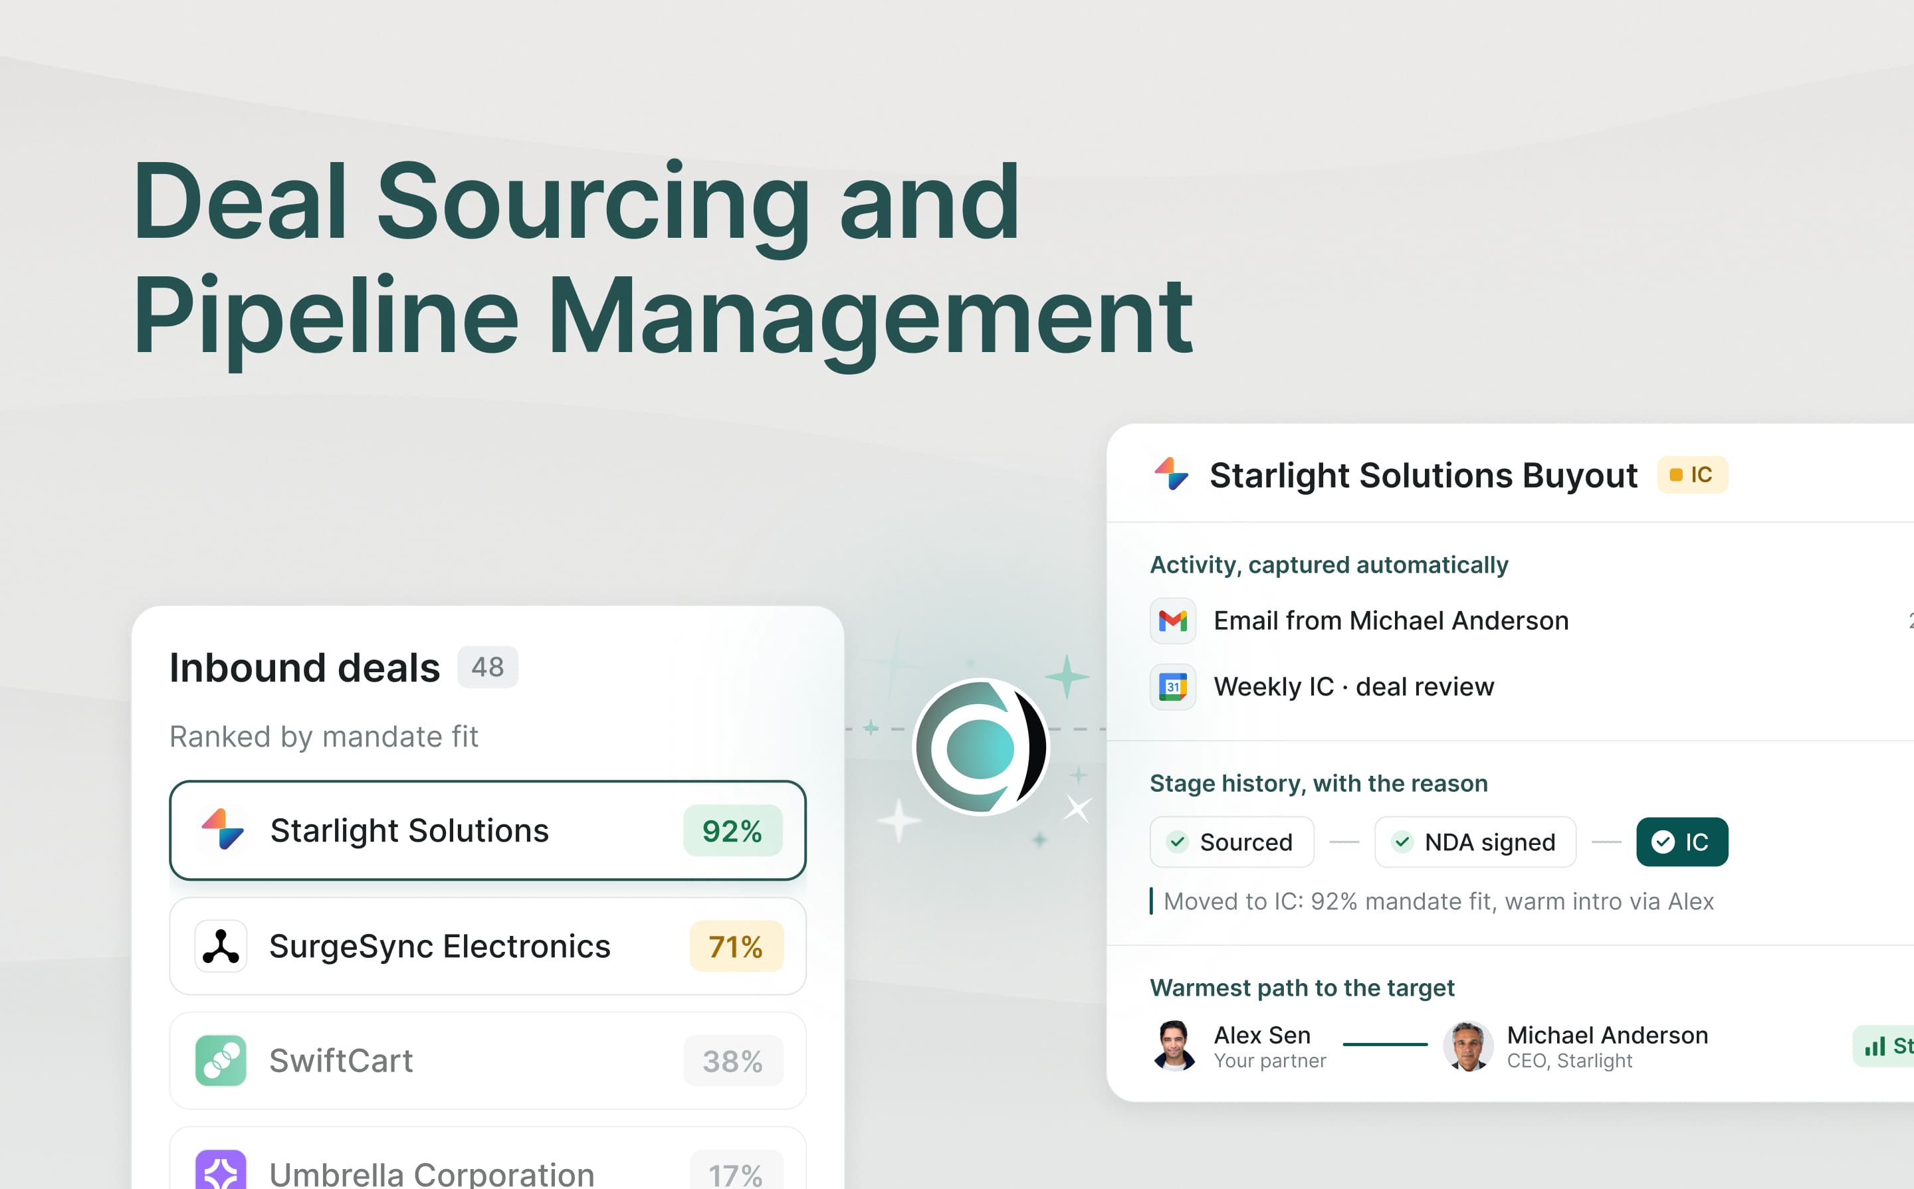The image size is (1914, 1189).
Task: Click the Starlight logo beside Starlight Solutions Buyout
Action: (x=1172, y=474)
